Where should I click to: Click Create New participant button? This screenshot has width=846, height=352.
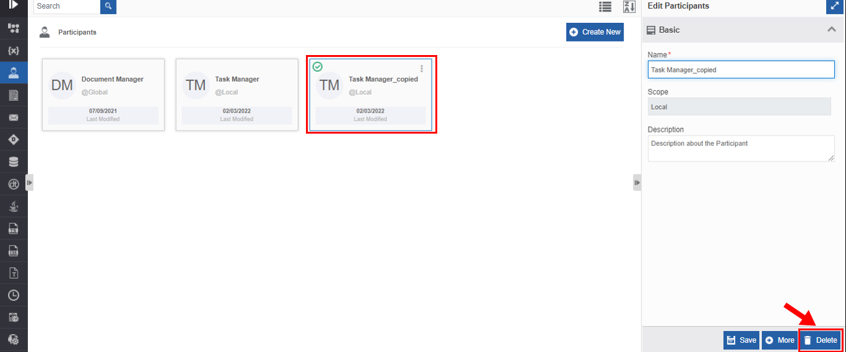pyautogui.click(x=595, y=32)
